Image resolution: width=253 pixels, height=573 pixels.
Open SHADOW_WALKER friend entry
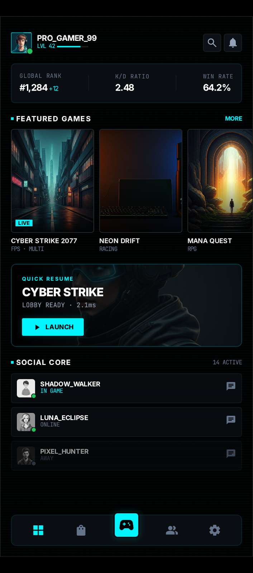point(126,388)
